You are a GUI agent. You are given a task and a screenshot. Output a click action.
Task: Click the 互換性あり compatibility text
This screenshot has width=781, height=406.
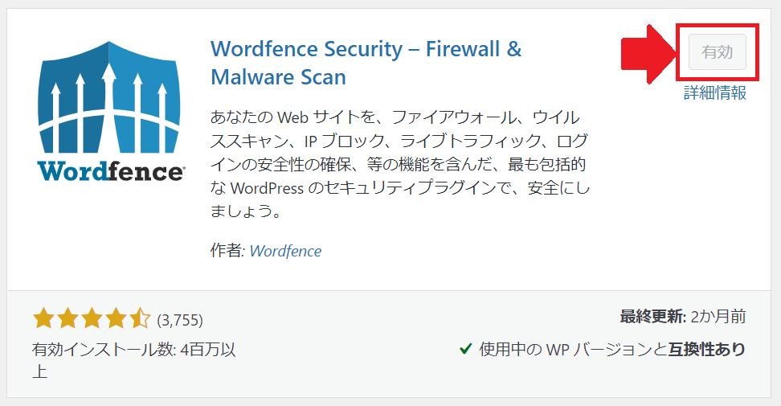tap(707, 349)
